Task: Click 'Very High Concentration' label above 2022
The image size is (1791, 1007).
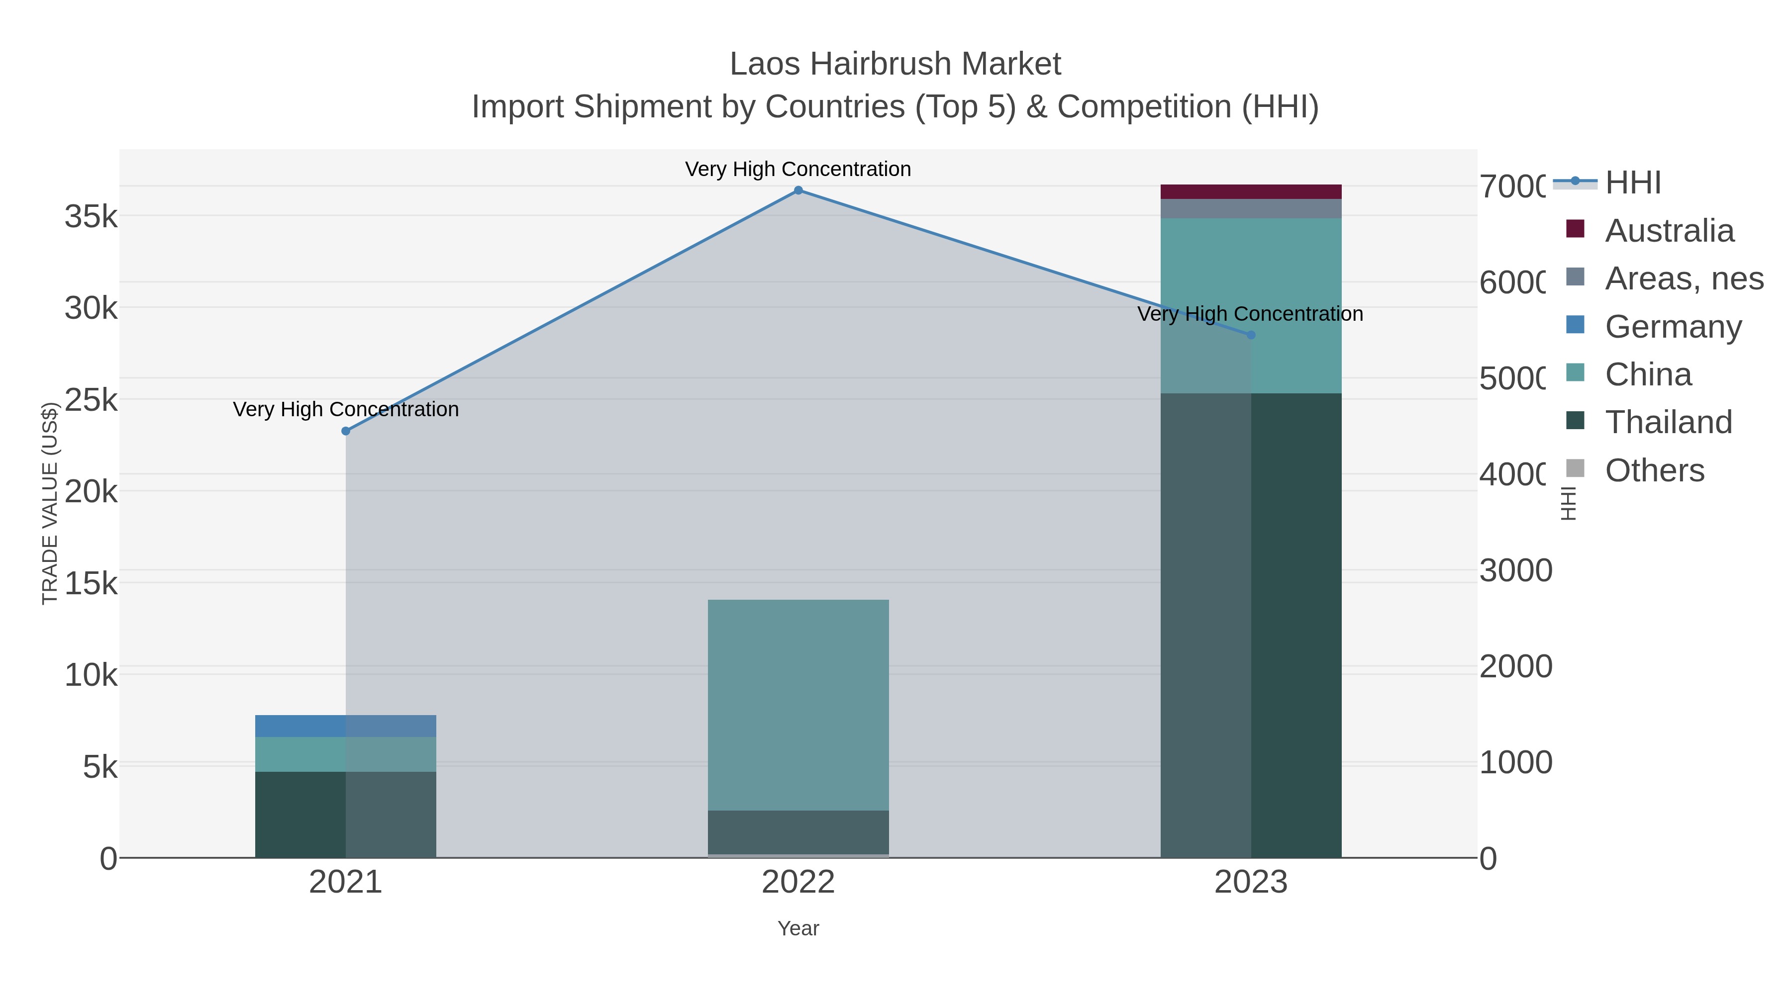Action: 798,169
